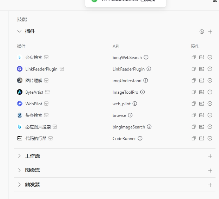The height and width of the screenshot is (199, 219).
Task: Click store icon next to WebPilot
Action: click(46, 104)
